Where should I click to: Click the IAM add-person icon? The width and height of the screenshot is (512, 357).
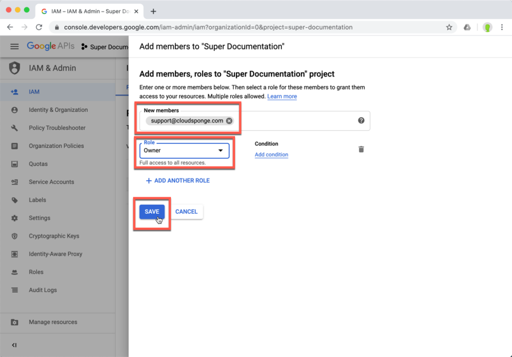click(x=14, y=92)
